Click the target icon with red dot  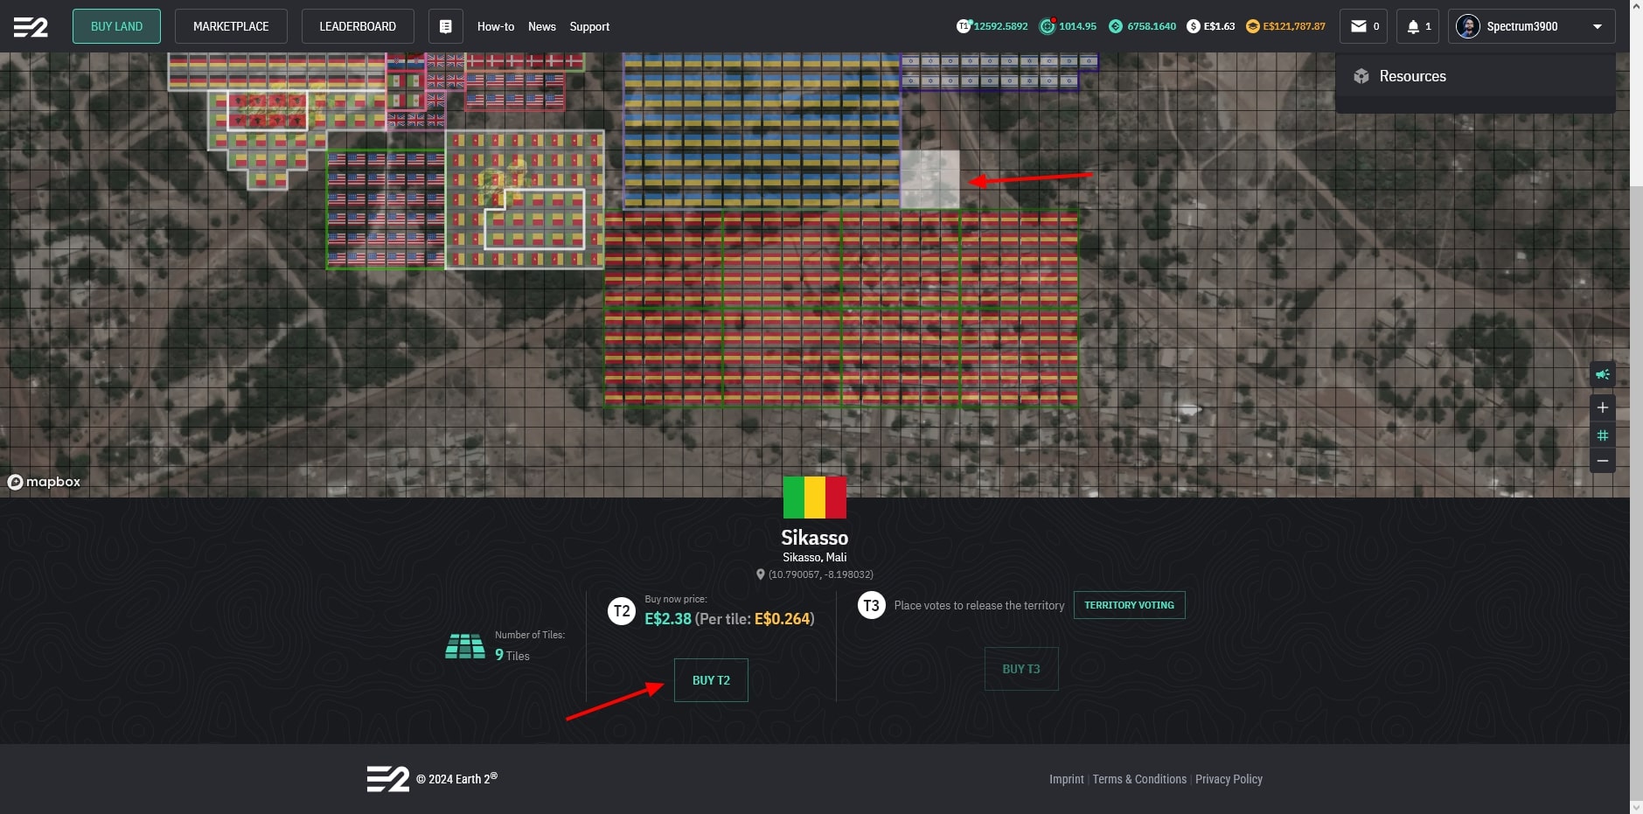[1047, 26]
